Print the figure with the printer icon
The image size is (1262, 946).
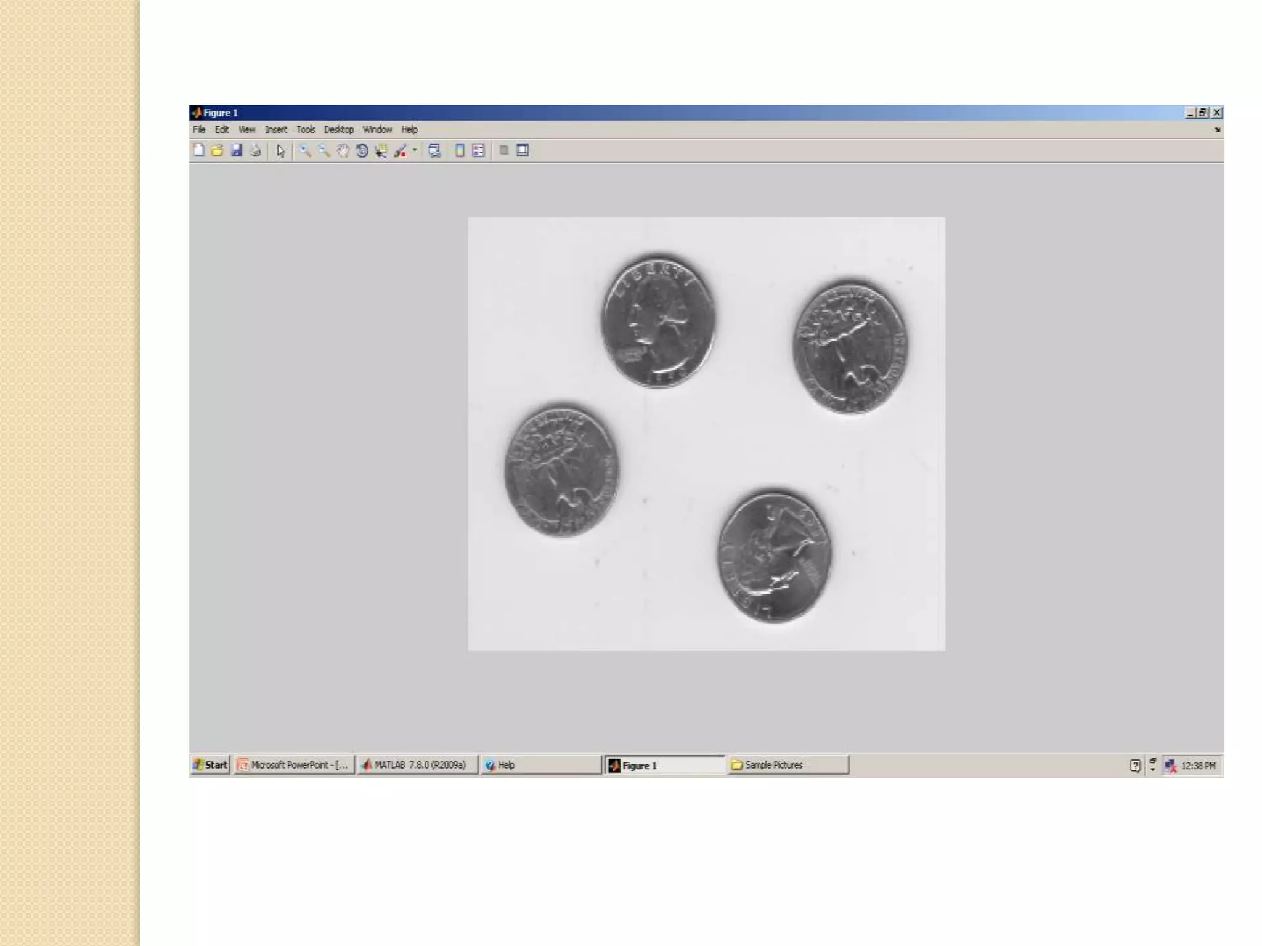point(256,150)
